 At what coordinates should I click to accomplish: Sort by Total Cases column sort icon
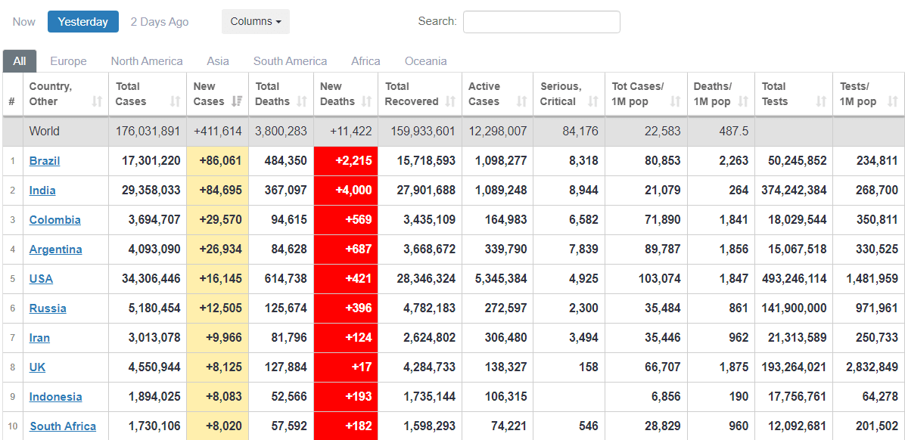point(176,101)
